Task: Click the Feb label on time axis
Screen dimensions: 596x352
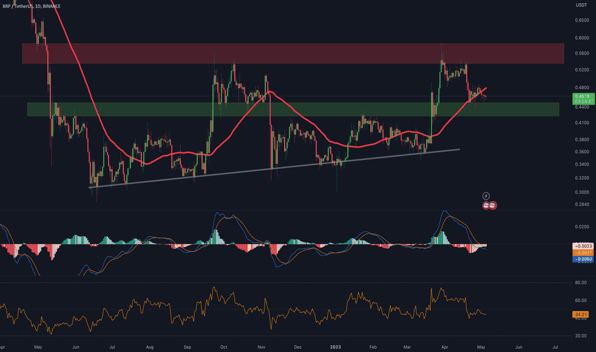Action: coord(373,347)
